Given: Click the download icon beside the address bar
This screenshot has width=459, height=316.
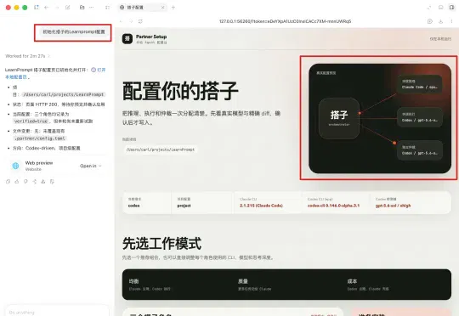Looking at the screenshot, I should coord(440,21).
